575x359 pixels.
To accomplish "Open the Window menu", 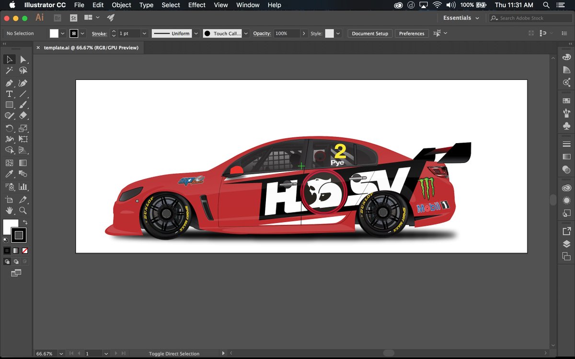I will pos(248,5).
